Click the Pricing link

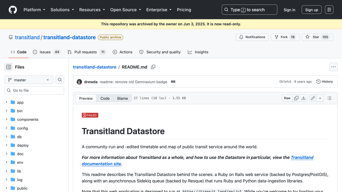(184, 10)
